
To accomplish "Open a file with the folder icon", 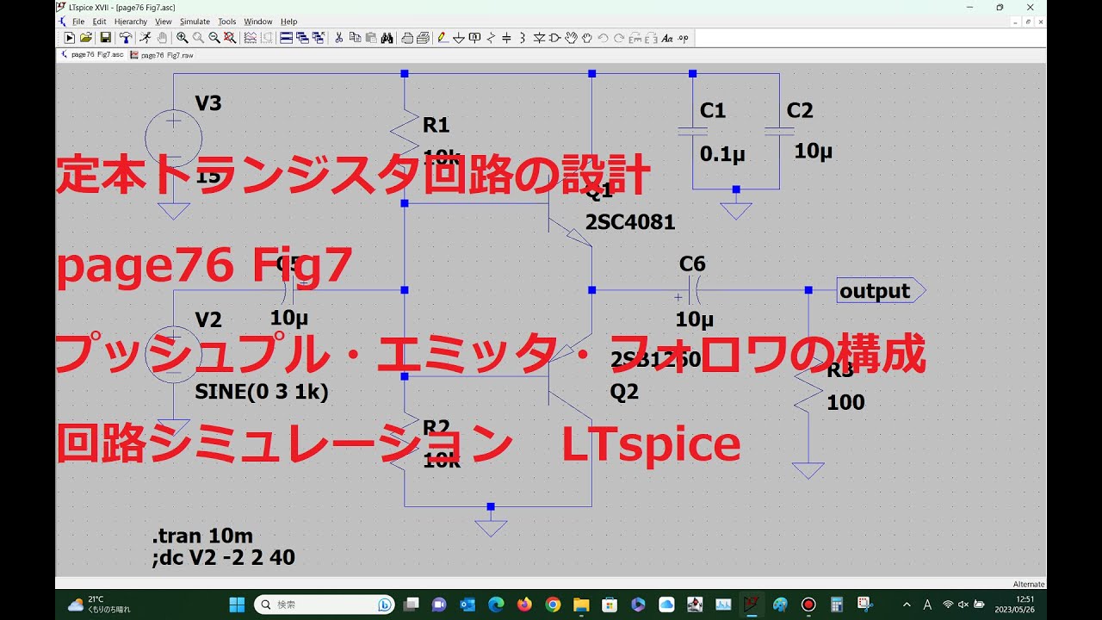I will pyautogui.click(x=86, y=38).
